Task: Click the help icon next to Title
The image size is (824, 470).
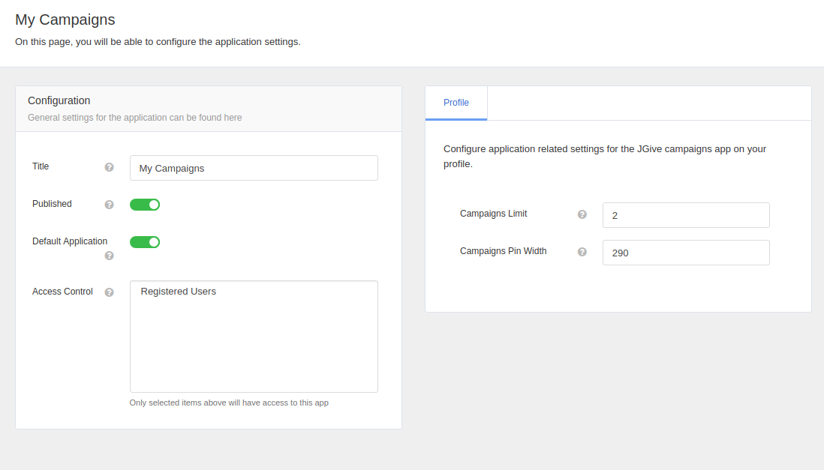Action: [x=109, y=167]
